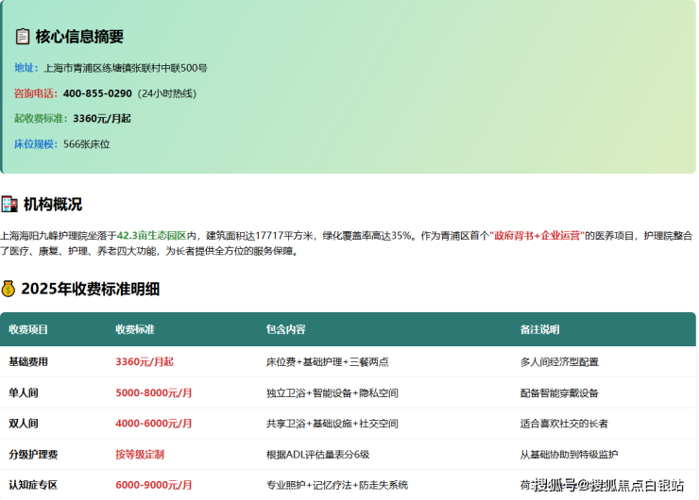Click the highlighted 42.3亩生态园区 text
The width and height of the screenshot is (699, 500).
click(x=152, y=235)
